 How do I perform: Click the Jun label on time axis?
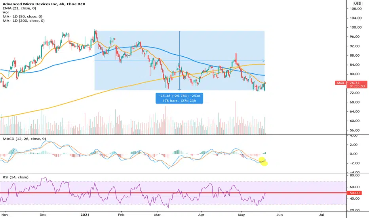280,215
